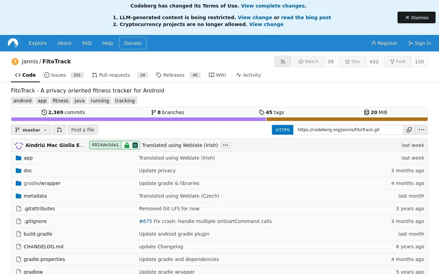Open the compare branches icon button
The image size is (439, 274).
[59, 130]
